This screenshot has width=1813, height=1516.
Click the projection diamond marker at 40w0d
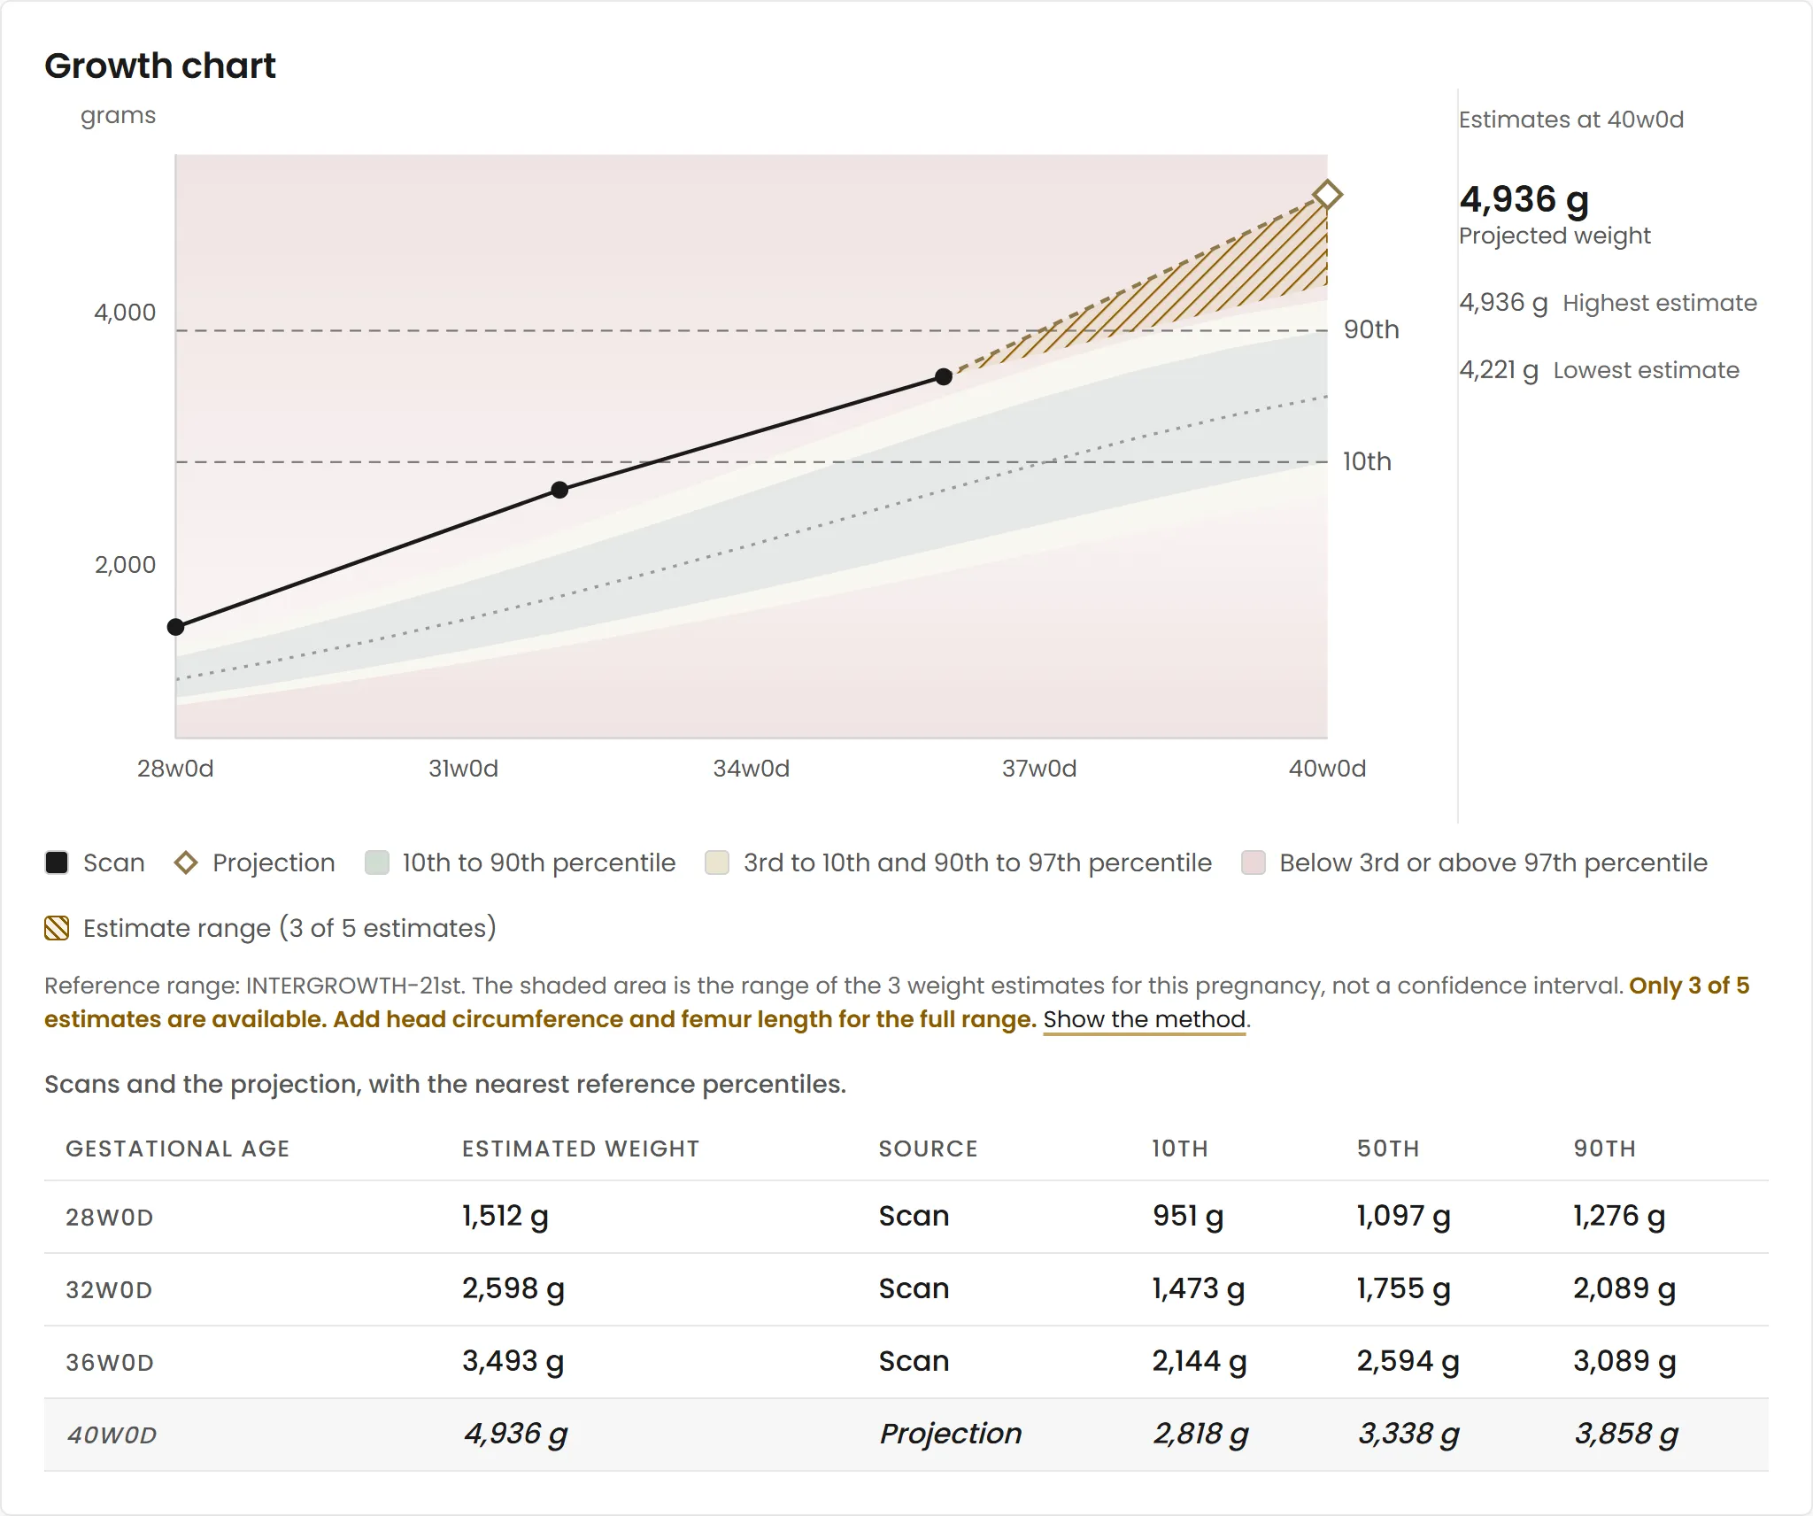point(1326,195)
